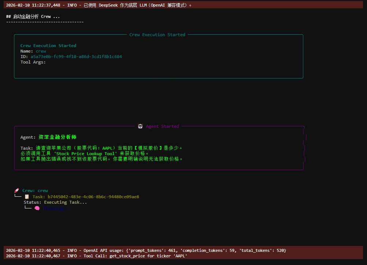The height and width of the screenshot is (265, 367).
Task: Click the agent name 资深金融分析师
Action: click(x=57, y=137)
